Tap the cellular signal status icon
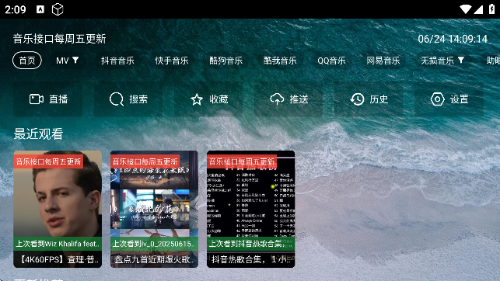 (x=478, y=9)
